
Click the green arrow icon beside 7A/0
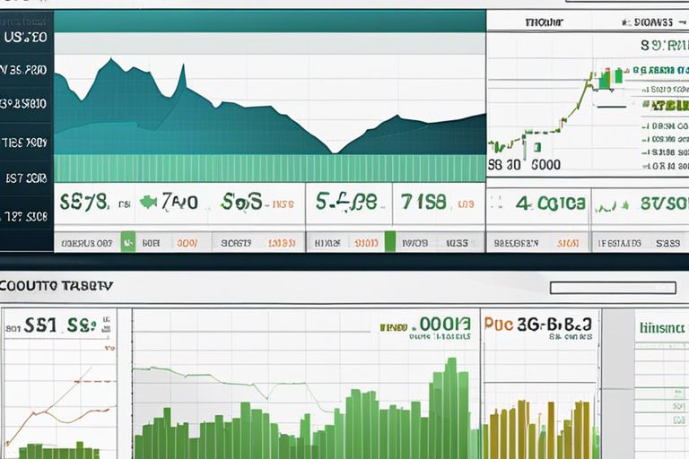coord(147,204)
